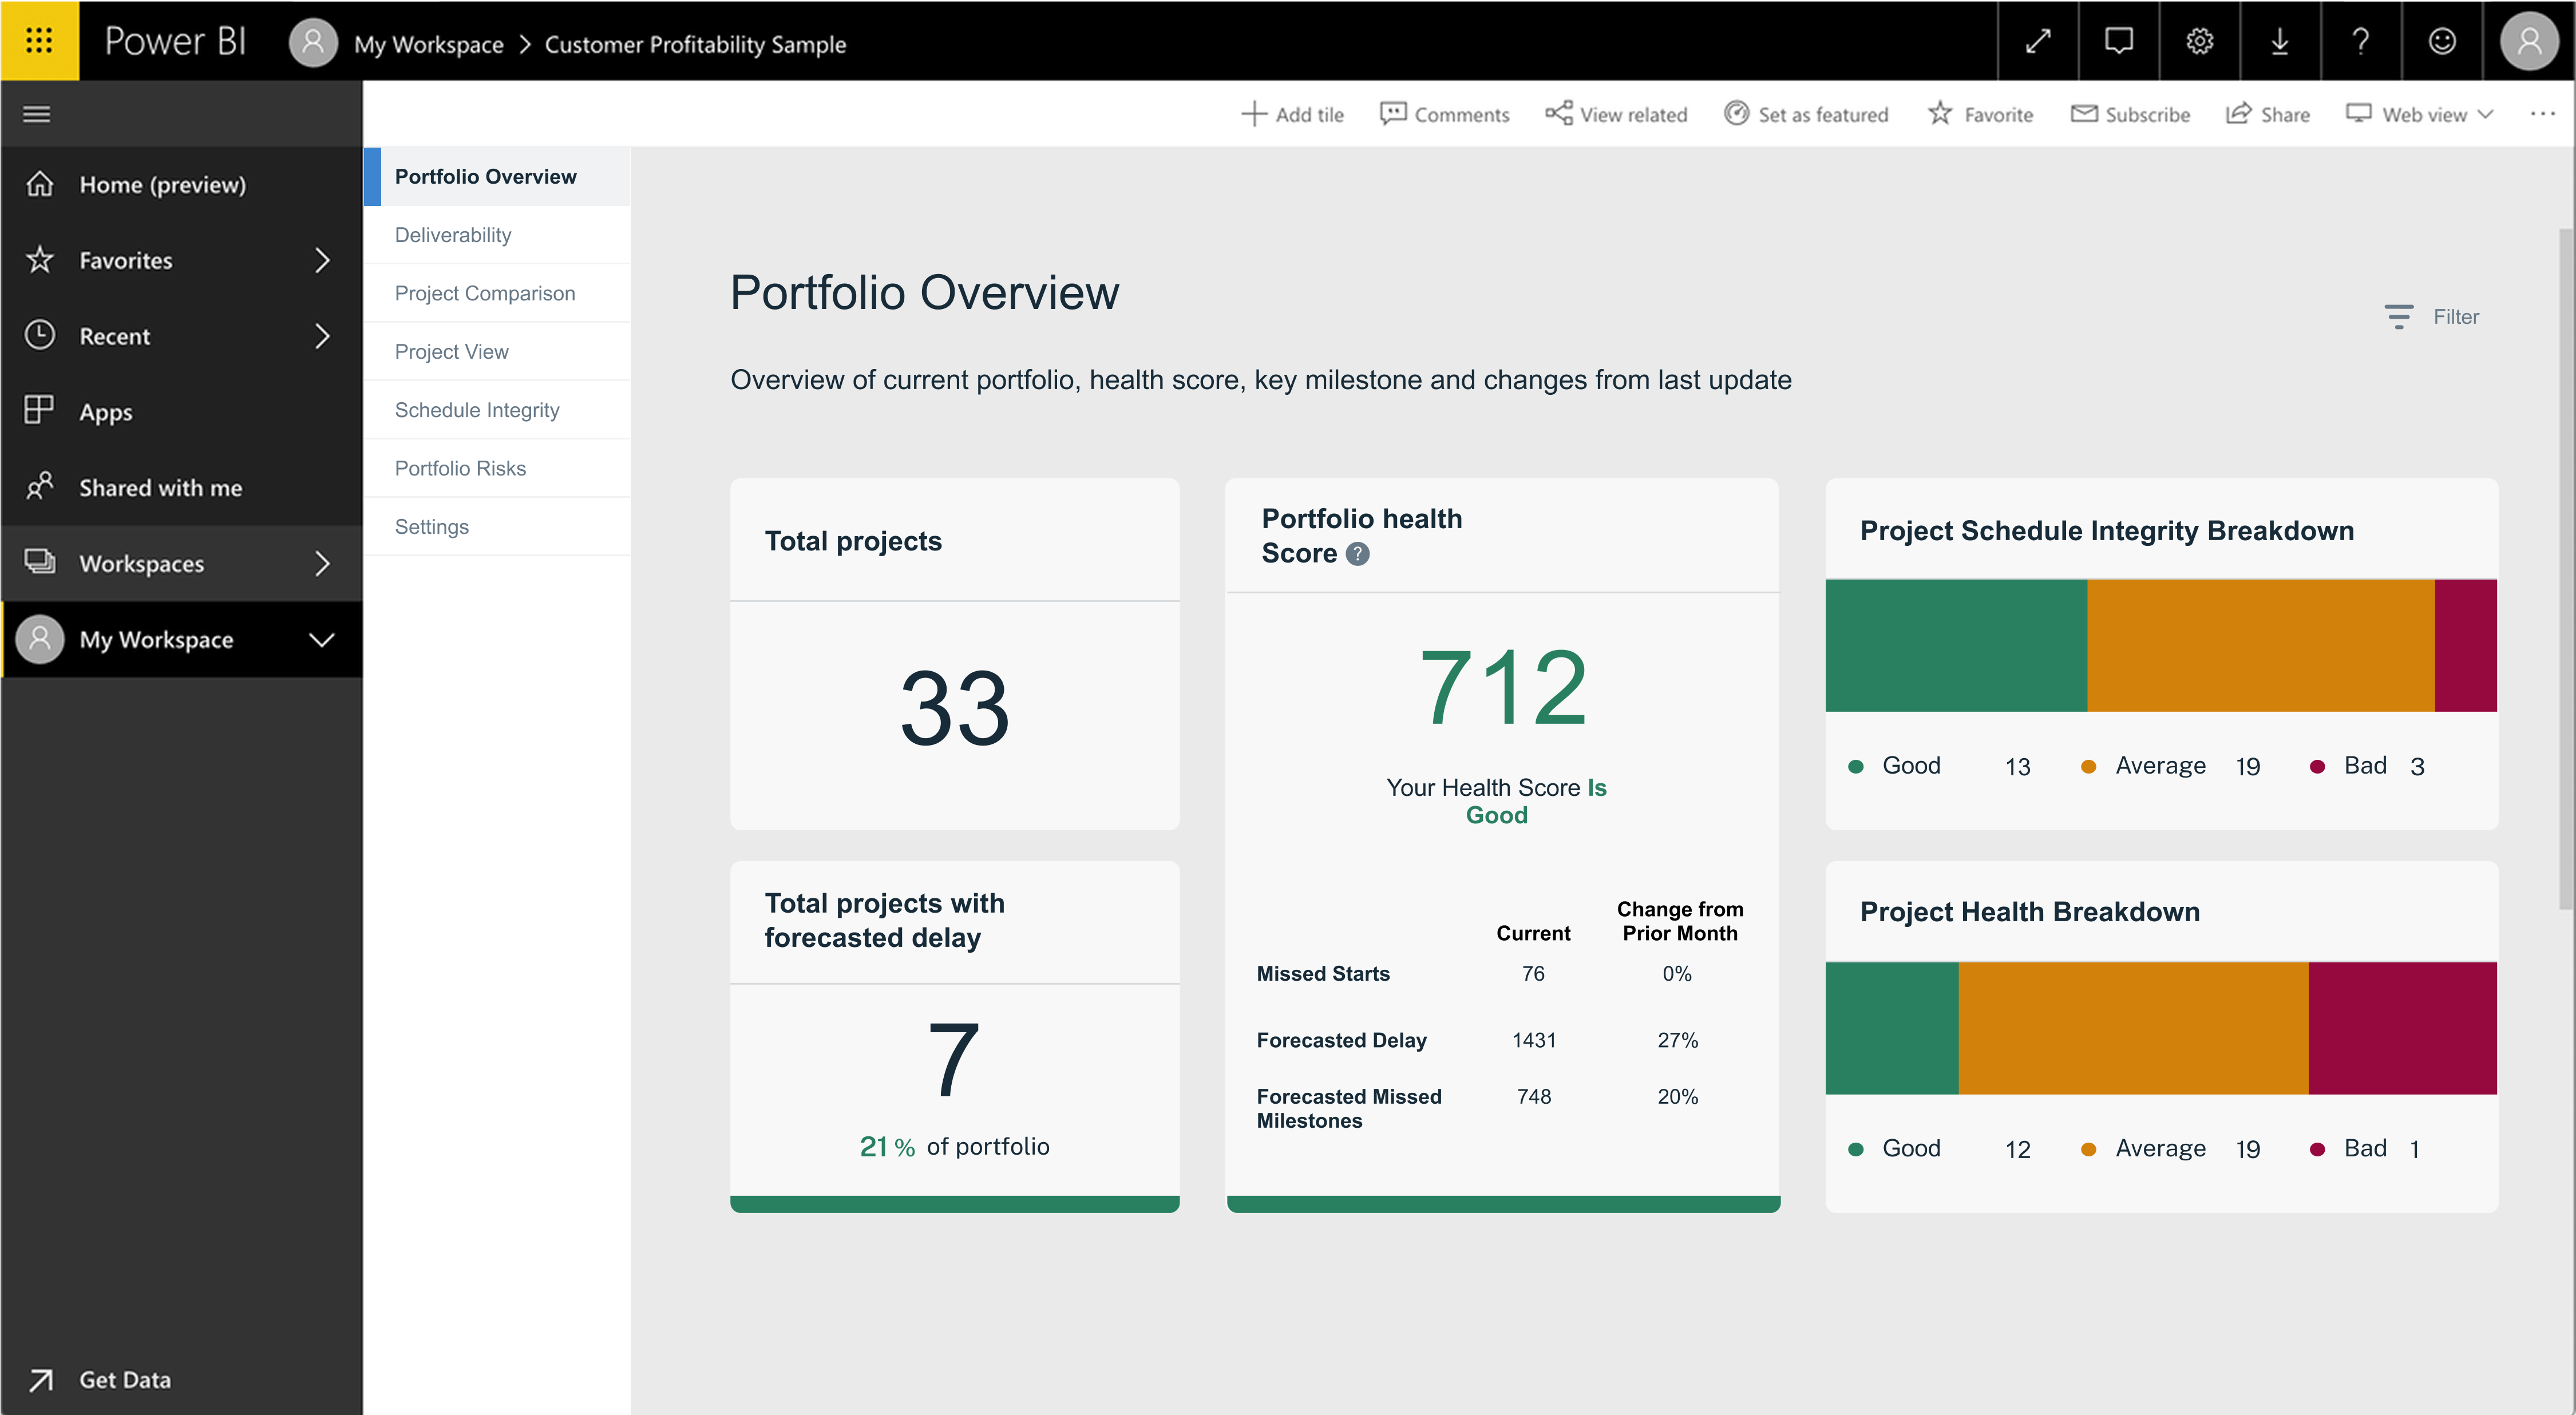Click the Add tile button
The width and height of the screenshot is (2576, 1415).
[1292, 114]
